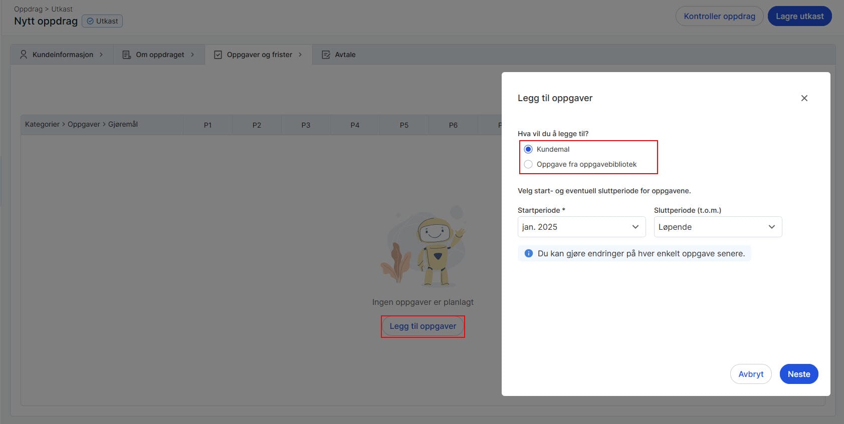Click the Utkast status badge checkmark icon
The height and width of the screenshot is (424, 844).
pos(90,21)
